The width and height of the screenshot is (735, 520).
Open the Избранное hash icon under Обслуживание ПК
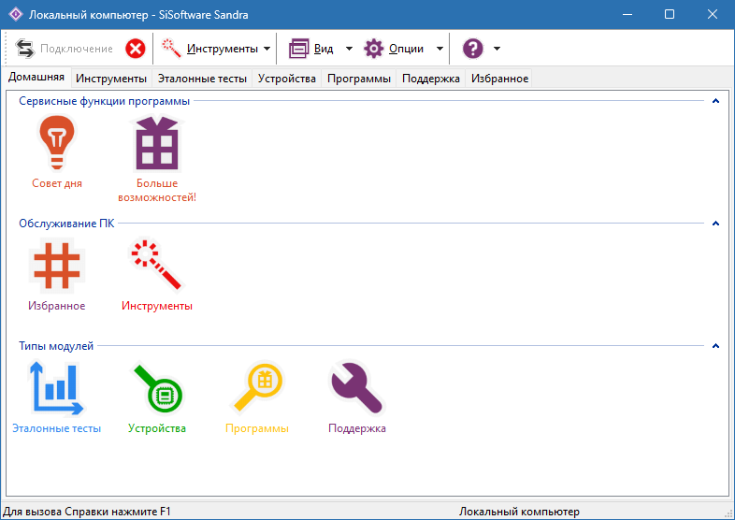pos(57,266)
